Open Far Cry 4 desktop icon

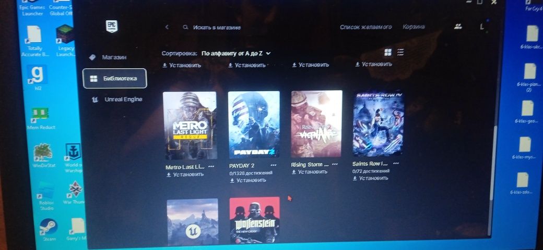coord(533,6)
